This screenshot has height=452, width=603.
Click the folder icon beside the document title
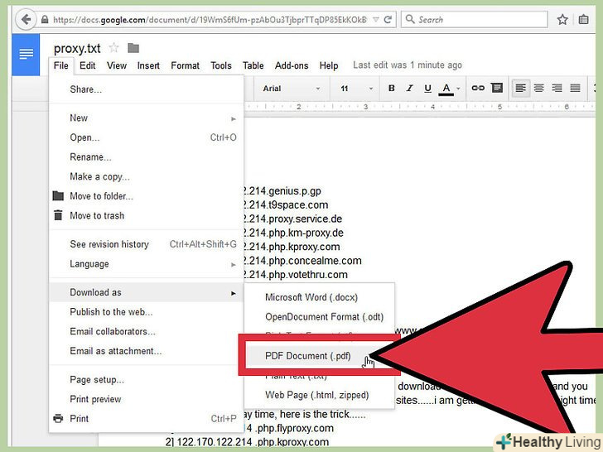point(133,48)
